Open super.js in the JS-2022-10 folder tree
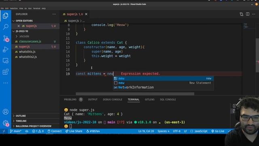The image size is (259, 146). [x=24, y=47]
